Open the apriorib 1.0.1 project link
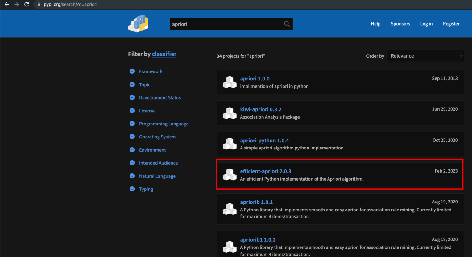This screenshot has height=257, width=472. tap(256, 202)
